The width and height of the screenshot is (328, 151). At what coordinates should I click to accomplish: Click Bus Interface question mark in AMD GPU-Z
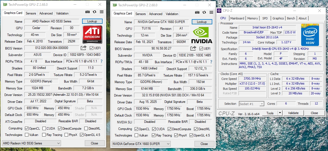point(101,61)
